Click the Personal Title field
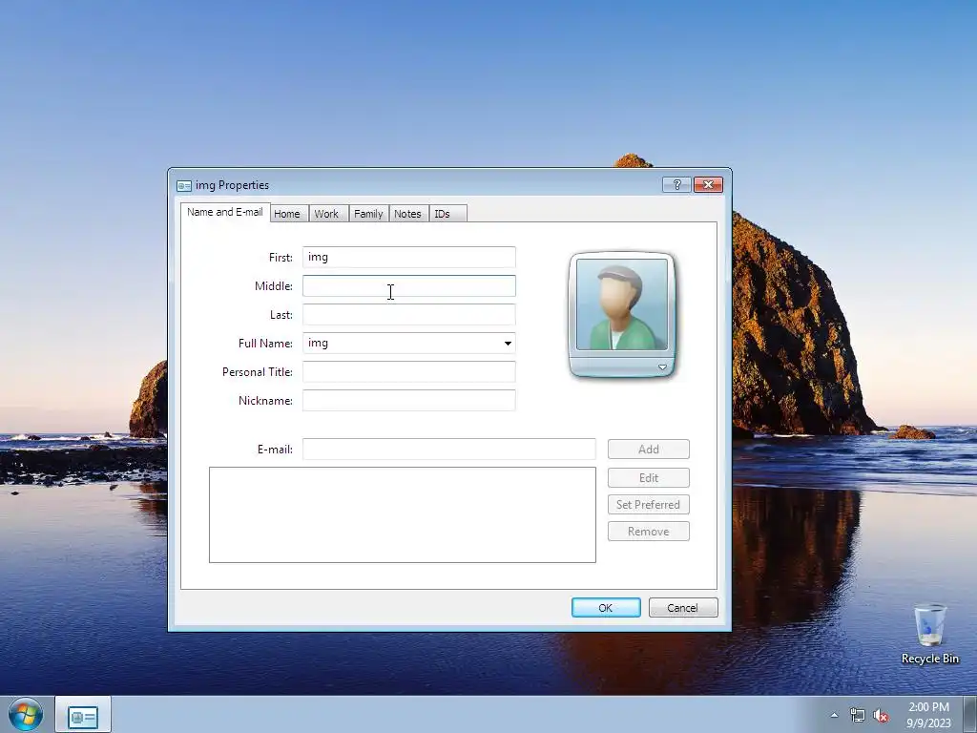This screenshot has height=733, width=977. (x=408, y=372)
